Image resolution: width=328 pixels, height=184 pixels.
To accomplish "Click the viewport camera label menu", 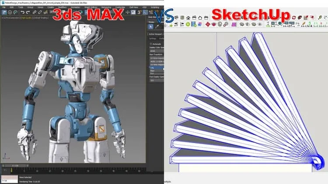I will [11, 18].
